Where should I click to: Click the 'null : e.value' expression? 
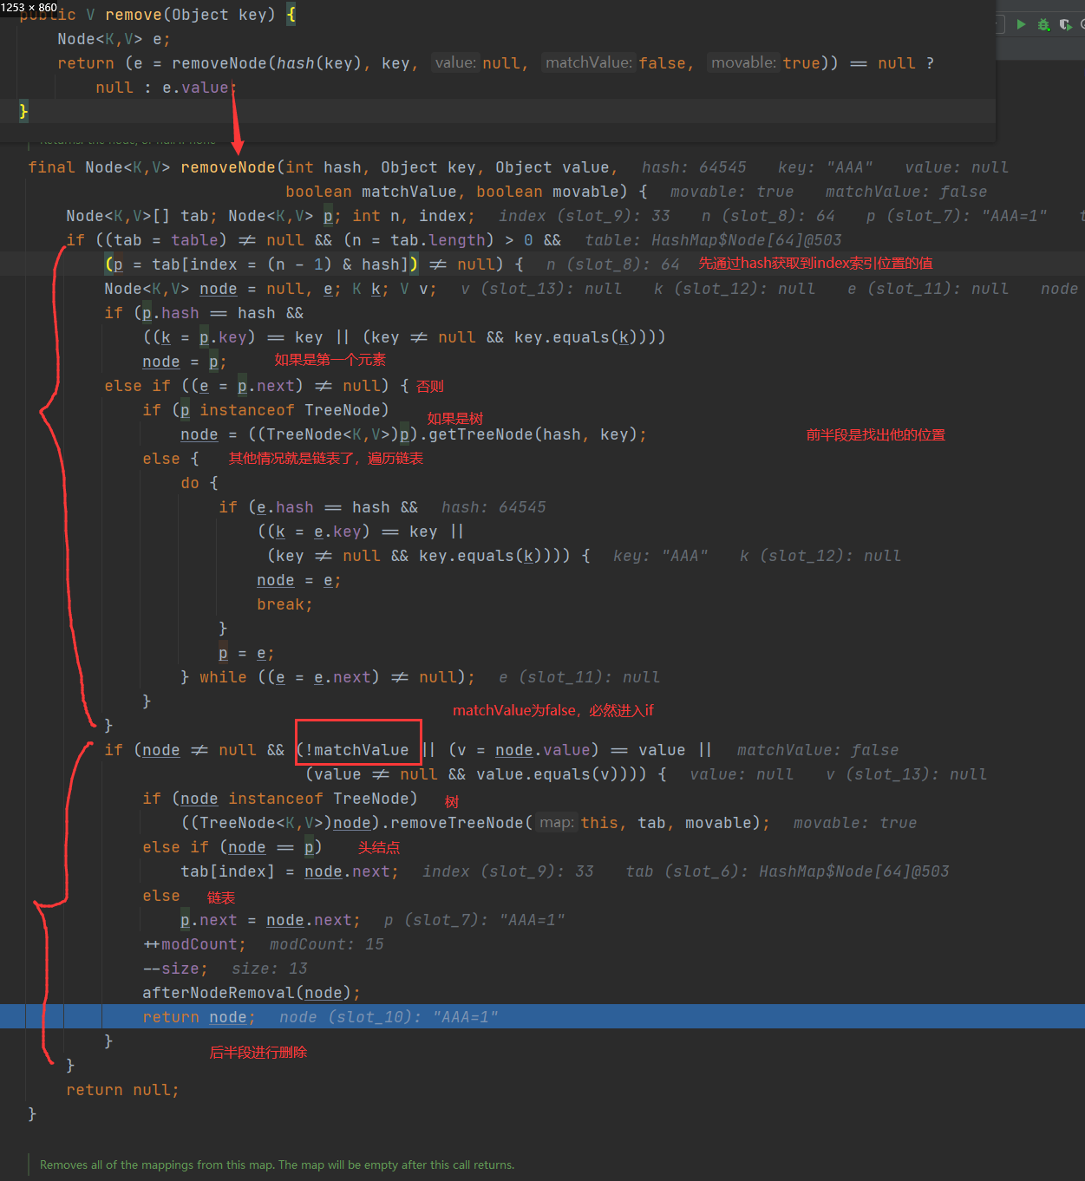click(x=162, y=88)
